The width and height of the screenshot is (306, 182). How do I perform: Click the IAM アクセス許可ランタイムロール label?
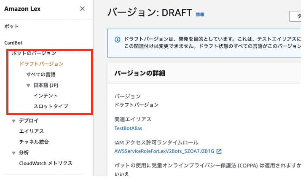156,142
